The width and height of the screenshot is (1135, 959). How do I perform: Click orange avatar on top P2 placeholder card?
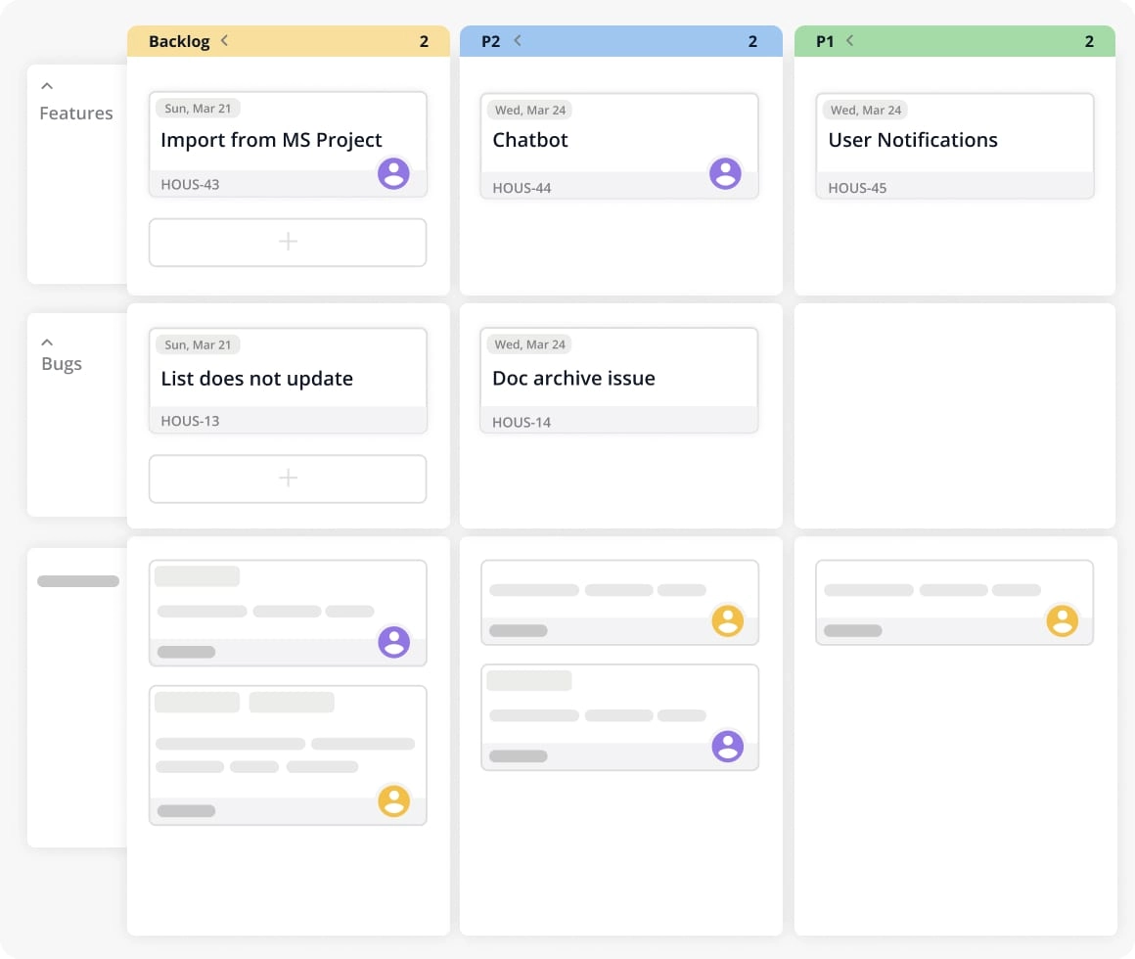click(727, 619)
